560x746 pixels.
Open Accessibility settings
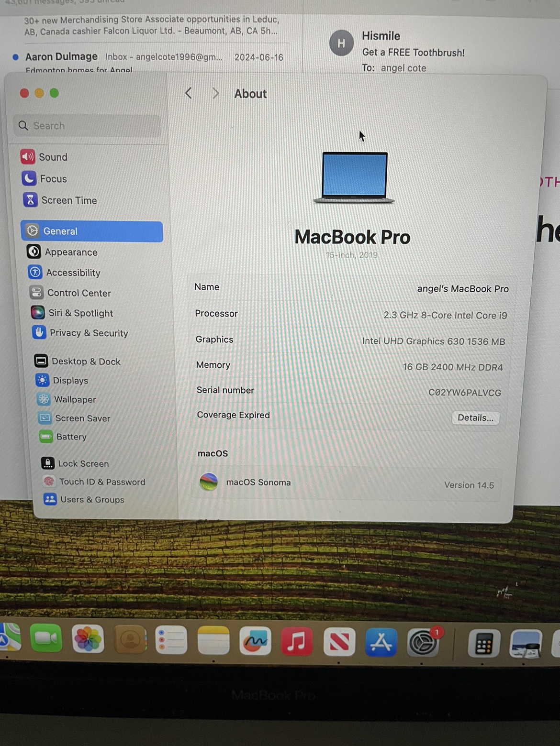pyautogui.click(x=65, y=273)
